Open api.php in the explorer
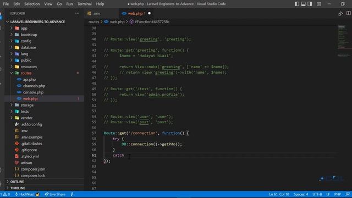 tap(29, 79)
